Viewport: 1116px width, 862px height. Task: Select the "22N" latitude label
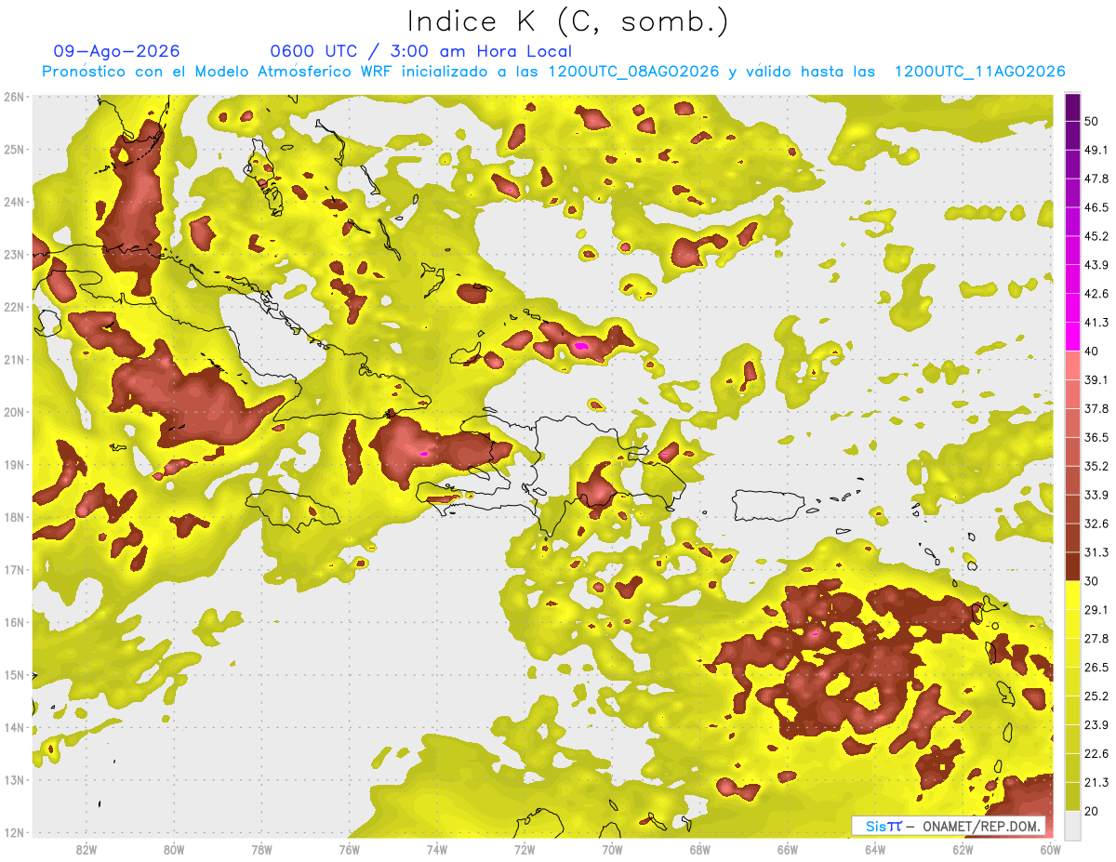14,307
